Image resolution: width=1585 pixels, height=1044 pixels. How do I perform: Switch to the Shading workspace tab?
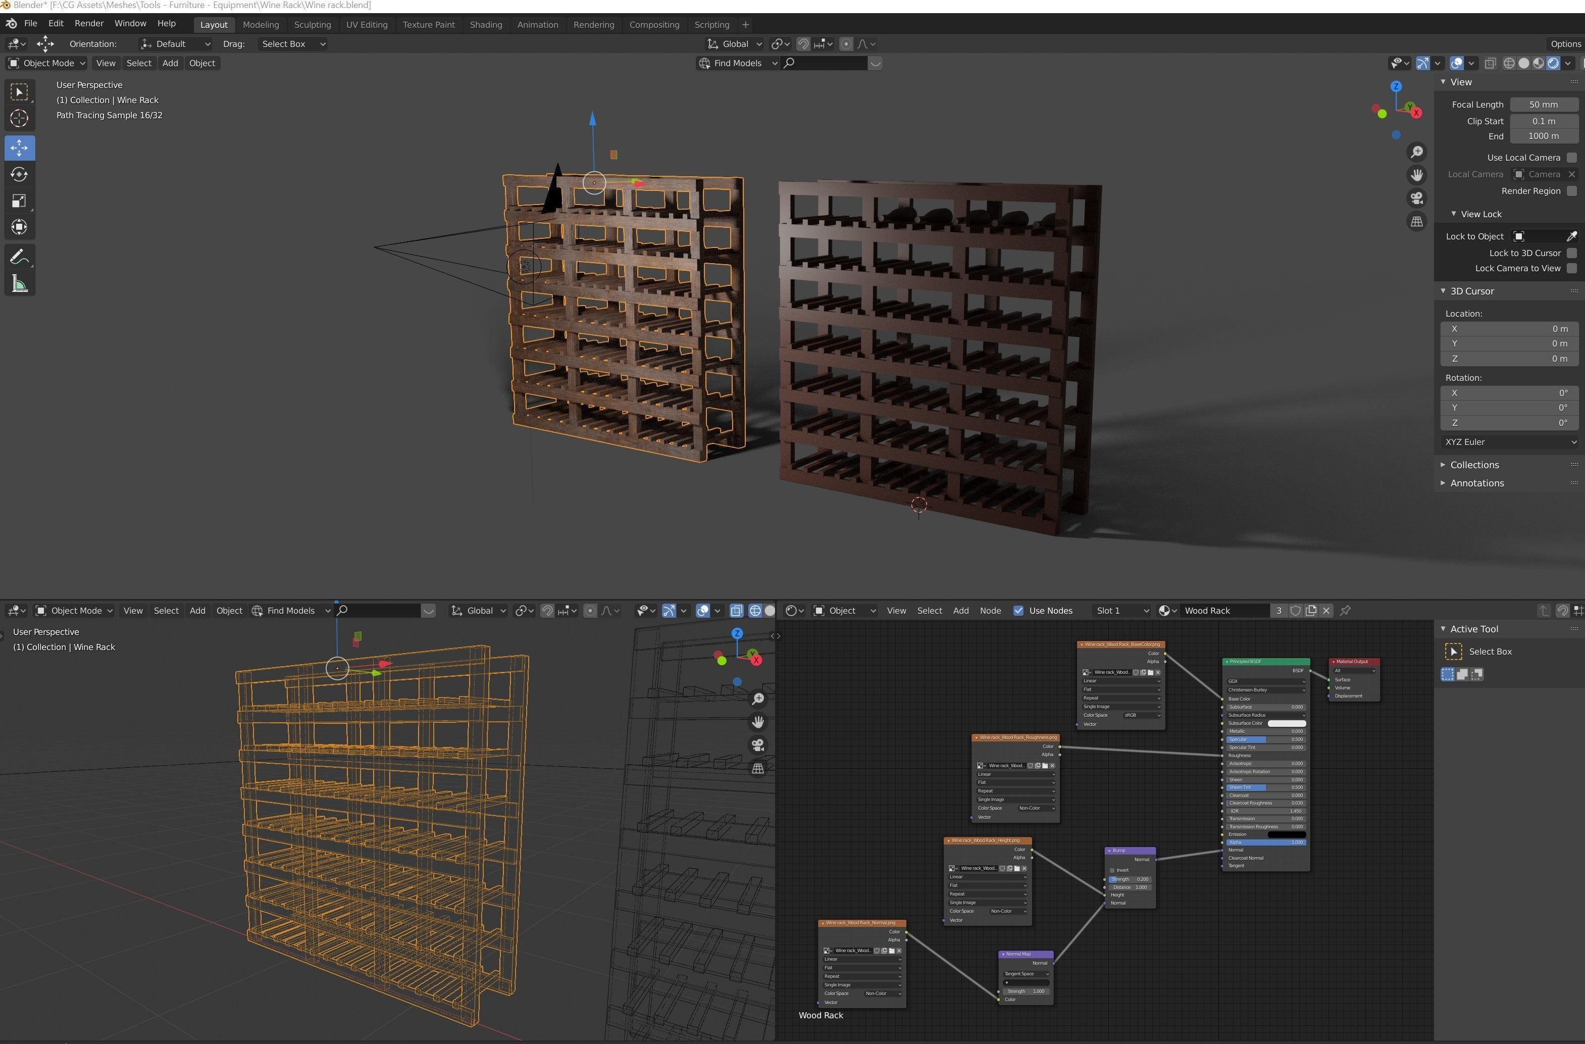point(485,25)
